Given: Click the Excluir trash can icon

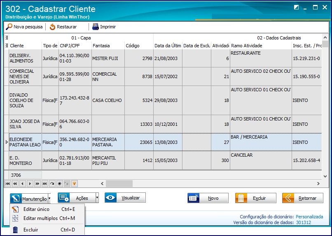Looking at the screenshot, I should coord(241,198).
